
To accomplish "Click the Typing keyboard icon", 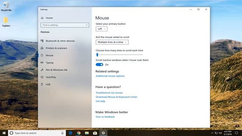I will coord(42,62).
